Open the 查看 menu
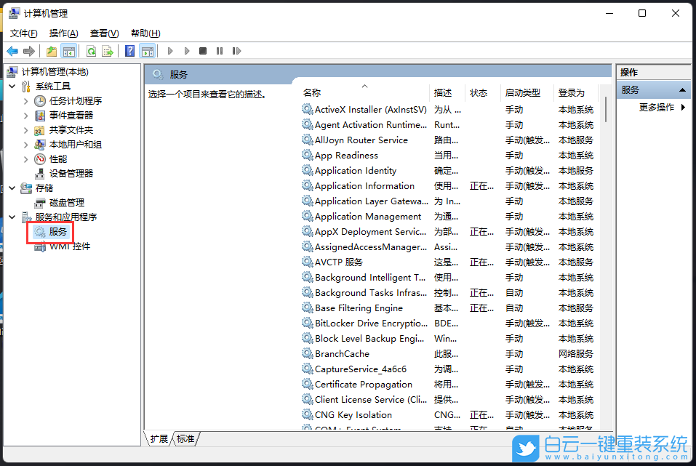The width and height of the screenshot is (696, 466). 103,33
